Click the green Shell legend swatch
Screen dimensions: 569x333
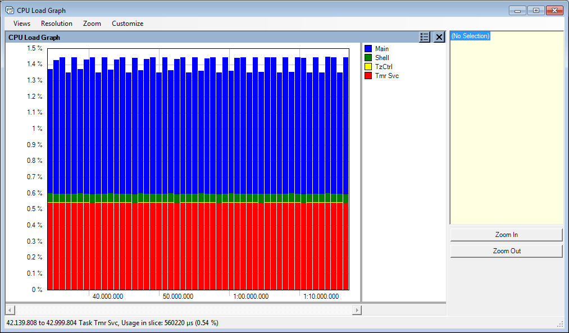click(368, 58)
